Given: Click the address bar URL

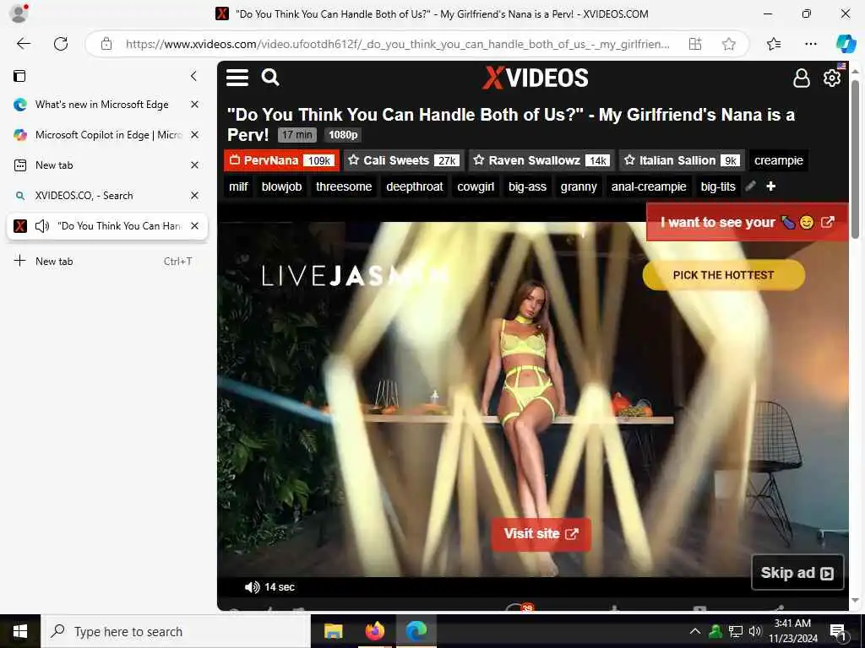Looking at the screenshot, I should click(x=397, y=44).
